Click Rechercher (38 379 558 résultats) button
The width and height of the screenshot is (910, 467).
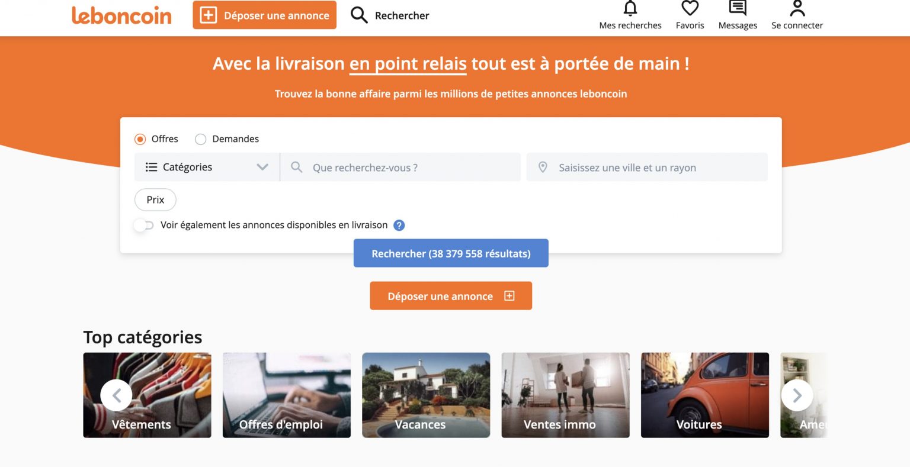(451, 253)
